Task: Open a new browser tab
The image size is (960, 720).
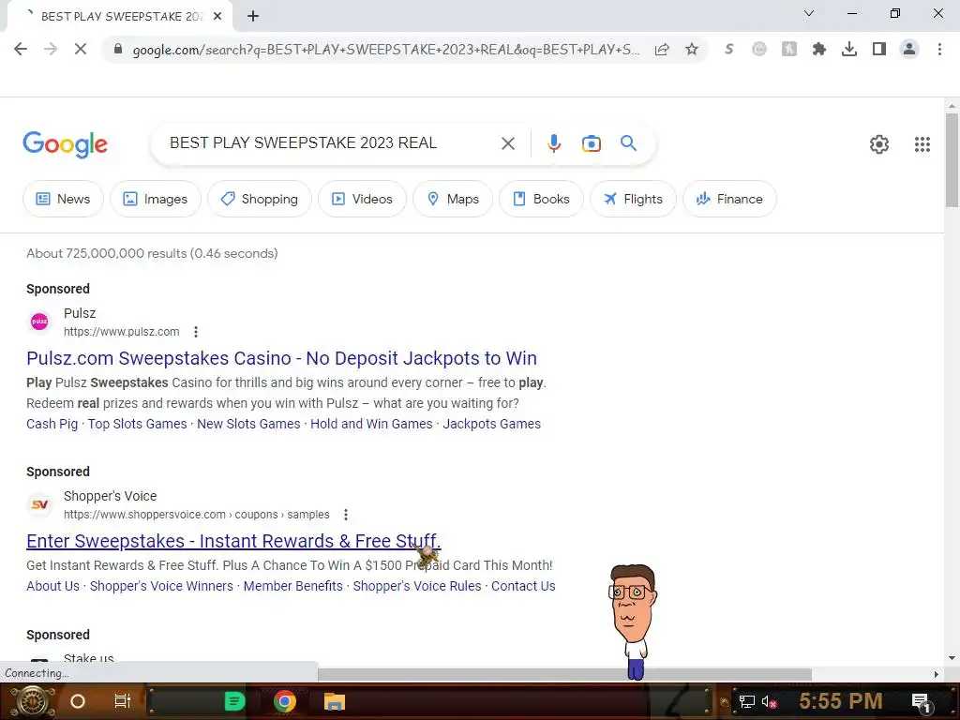Action: 253,16
